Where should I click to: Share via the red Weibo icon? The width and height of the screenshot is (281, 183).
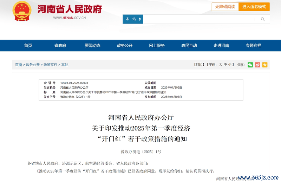point(257,65)
